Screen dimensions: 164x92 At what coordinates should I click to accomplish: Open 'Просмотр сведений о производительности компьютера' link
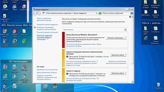(x=45, y=37)
